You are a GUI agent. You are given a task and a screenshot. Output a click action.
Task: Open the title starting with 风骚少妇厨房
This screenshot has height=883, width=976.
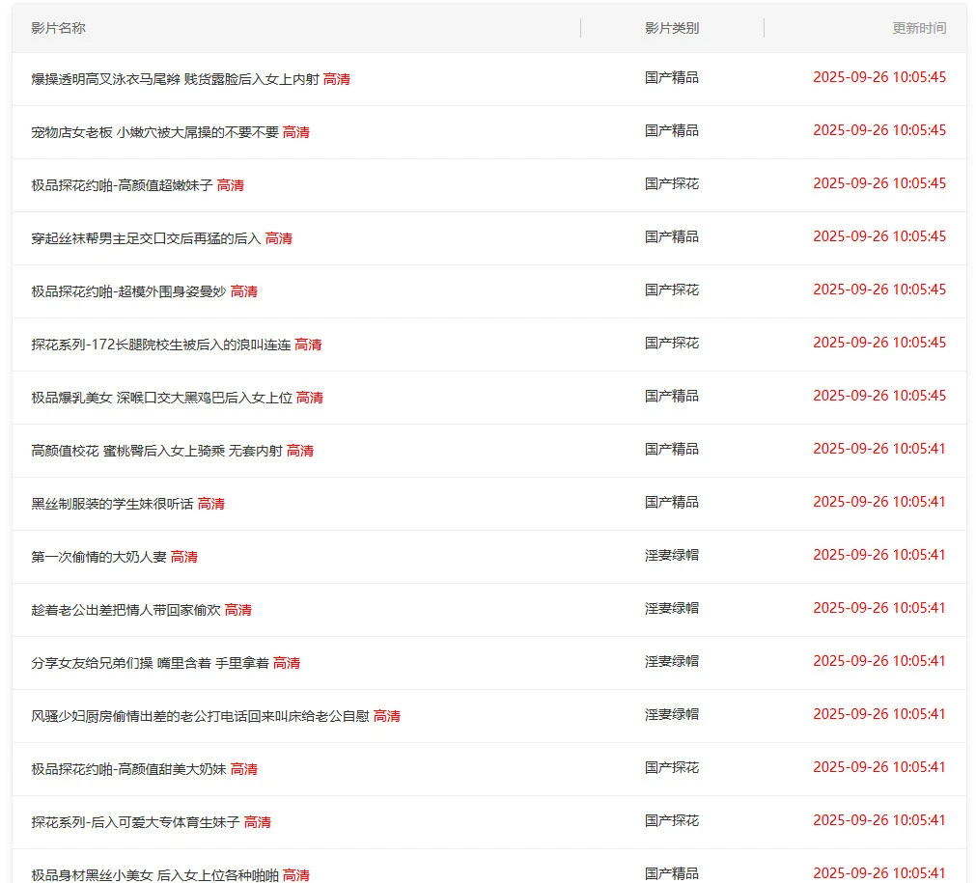[200, 716]
